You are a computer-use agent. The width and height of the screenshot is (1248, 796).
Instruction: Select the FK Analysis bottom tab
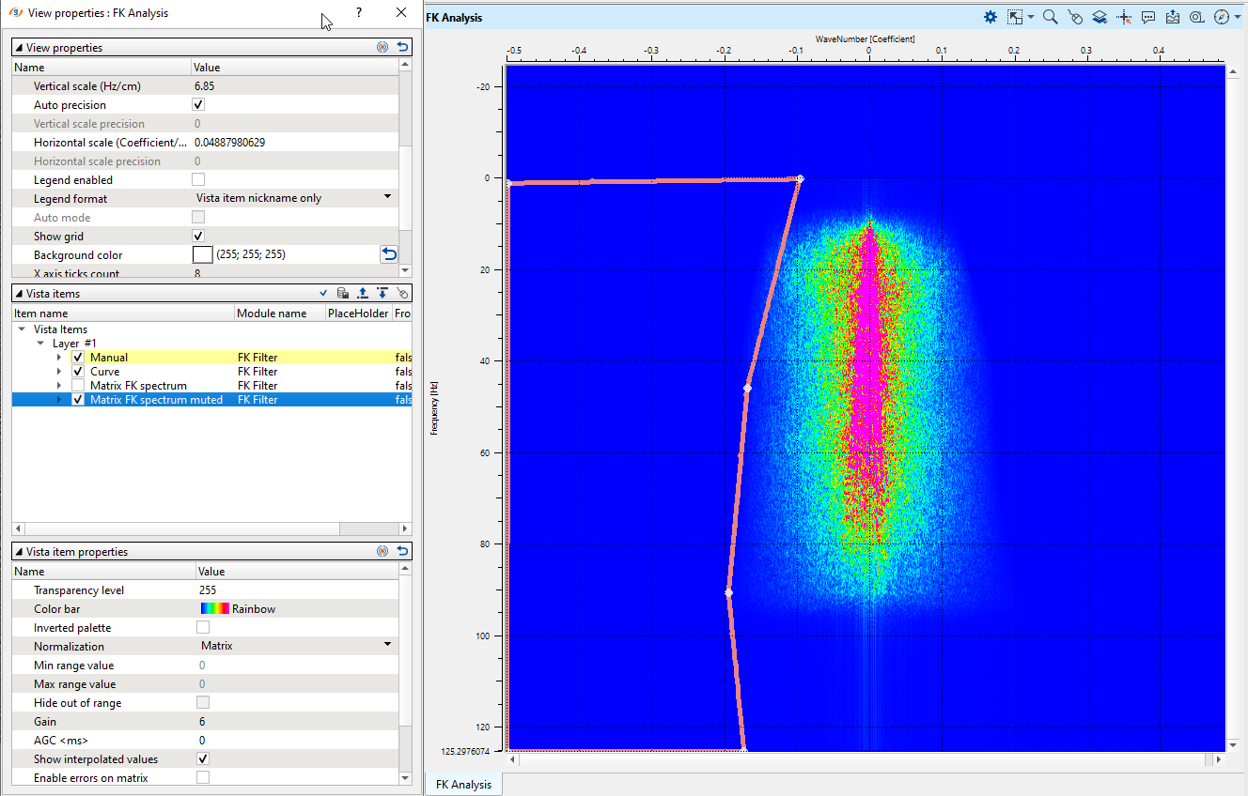click(463, 785)
